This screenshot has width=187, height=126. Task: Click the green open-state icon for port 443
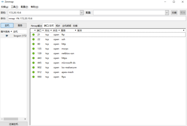point(34,58)
